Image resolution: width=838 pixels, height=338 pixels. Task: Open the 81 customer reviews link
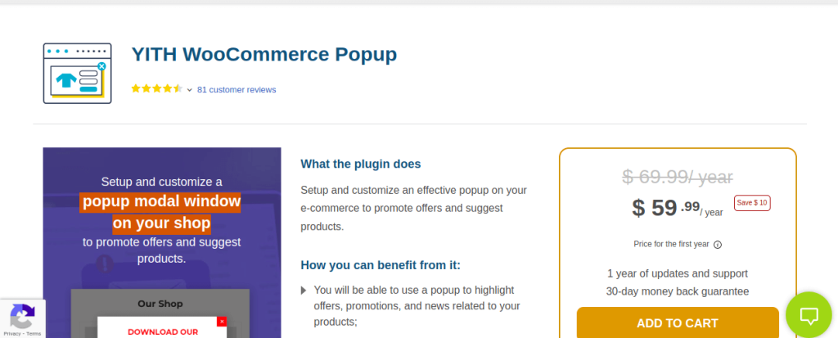(237, 90)
